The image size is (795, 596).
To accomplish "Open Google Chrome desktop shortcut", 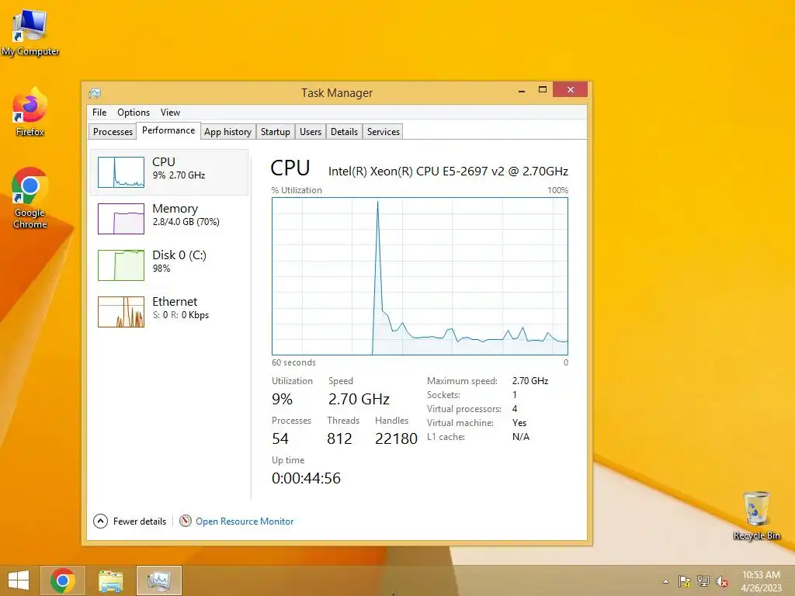I will point(30,198).
